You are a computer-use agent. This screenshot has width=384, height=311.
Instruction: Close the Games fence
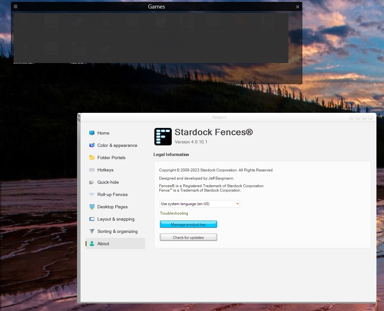click(x=298, y=7)
